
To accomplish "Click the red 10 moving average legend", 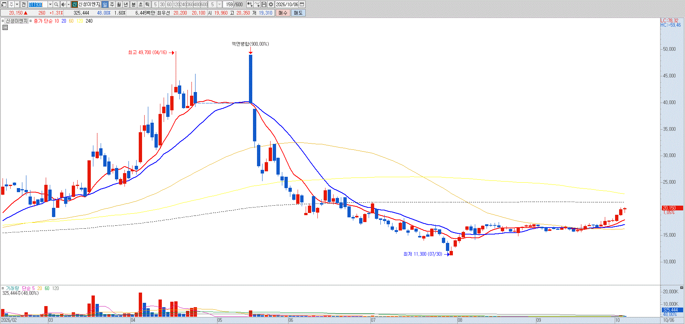I will click(56, 21).
